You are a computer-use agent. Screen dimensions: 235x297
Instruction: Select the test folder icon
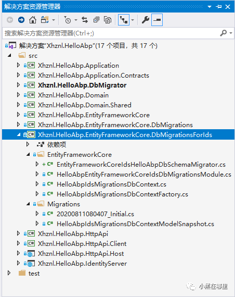(22, 273)
